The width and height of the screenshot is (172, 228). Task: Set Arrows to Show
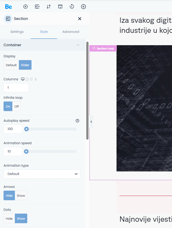click(21, 196)
